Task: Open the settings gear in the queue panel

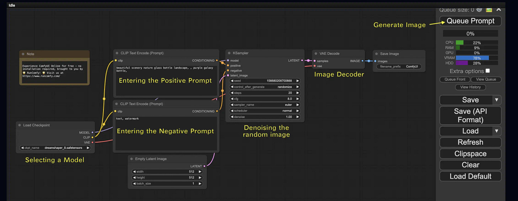Action: pyautogui.click(x=479, y=10)
